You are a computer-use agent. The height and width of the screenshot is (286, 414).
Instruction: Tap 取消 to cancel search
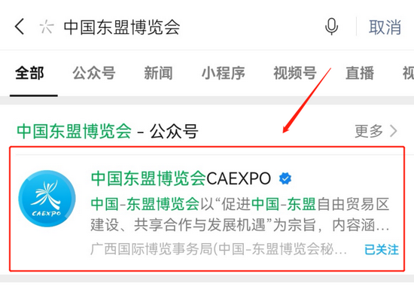tap(385, 27)
